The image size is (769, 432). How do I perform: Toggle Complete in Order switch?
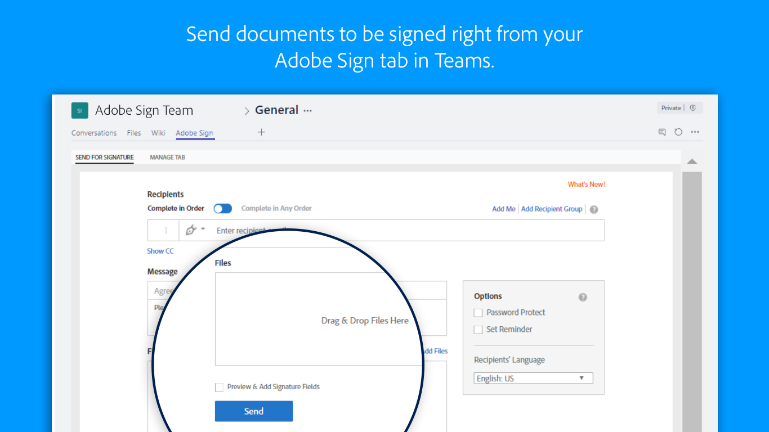pos(222,209)
